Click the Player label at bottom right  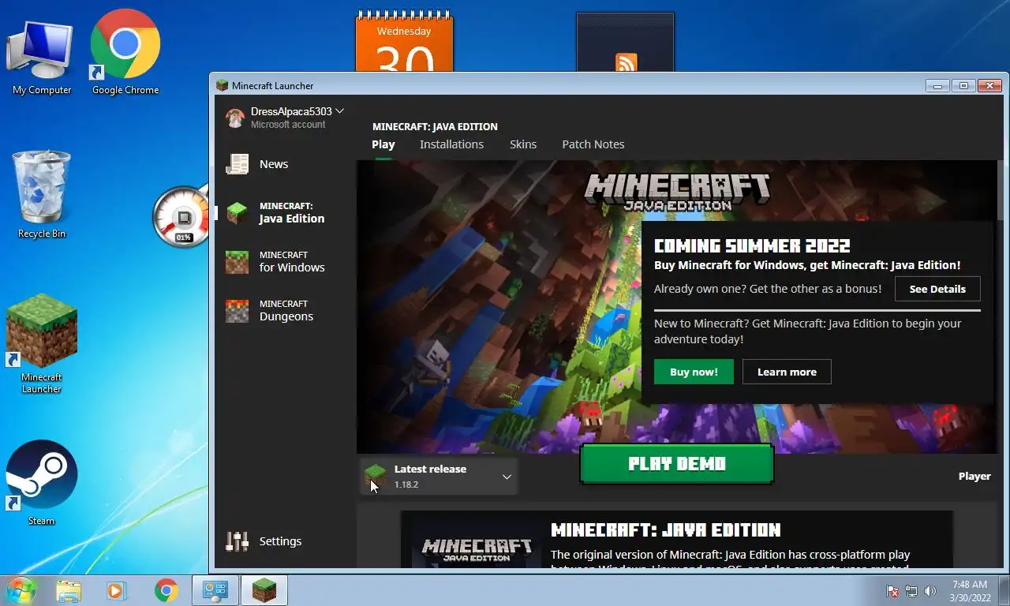coord(974,476)
